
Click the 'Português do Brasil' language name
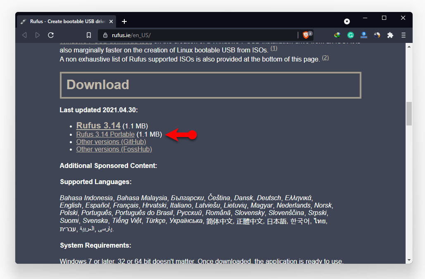[144, 213]
